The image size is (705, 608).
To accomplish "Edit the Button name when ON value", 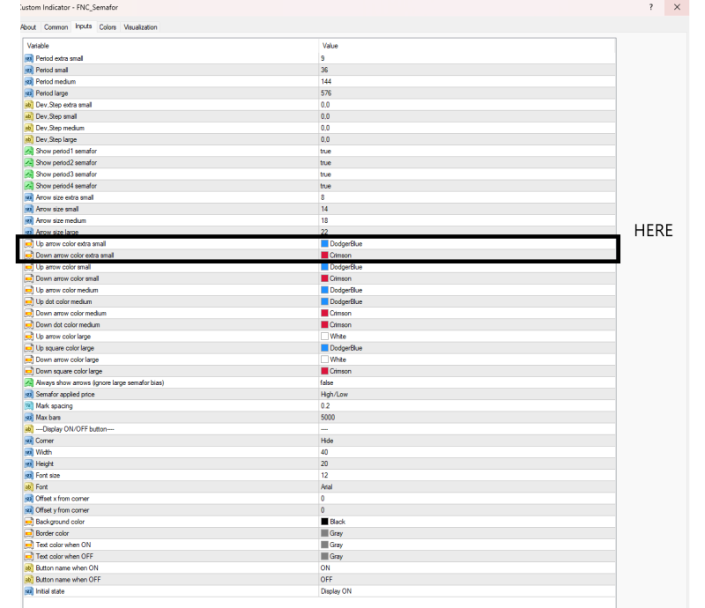I will 325,568.
